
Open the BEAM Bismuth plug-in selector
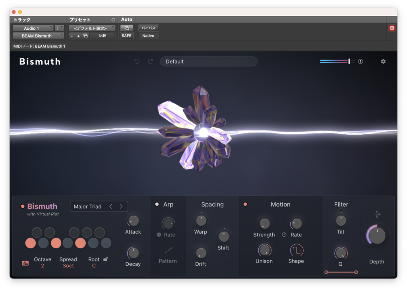39,36
